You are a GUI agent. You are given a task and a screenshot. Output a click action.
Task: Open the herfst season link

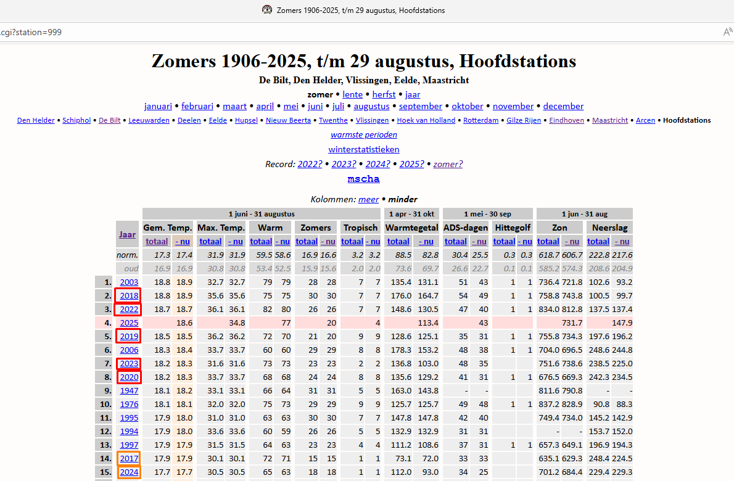[x=384, y=94]
